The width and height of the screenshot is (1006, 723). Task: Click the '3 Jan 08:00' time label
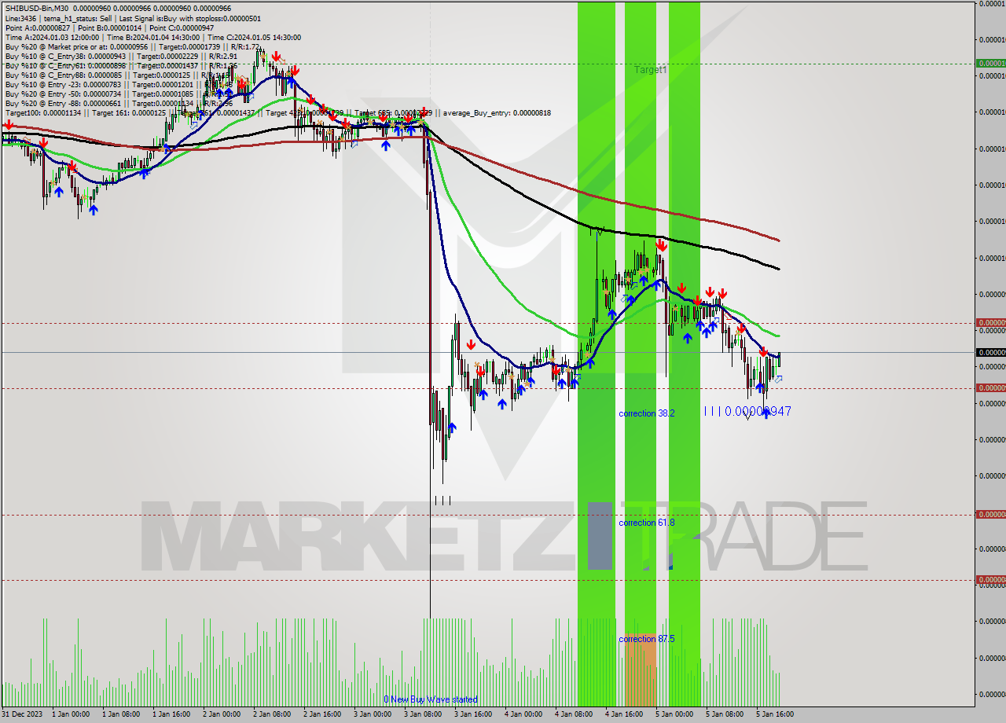click(423, 714)
